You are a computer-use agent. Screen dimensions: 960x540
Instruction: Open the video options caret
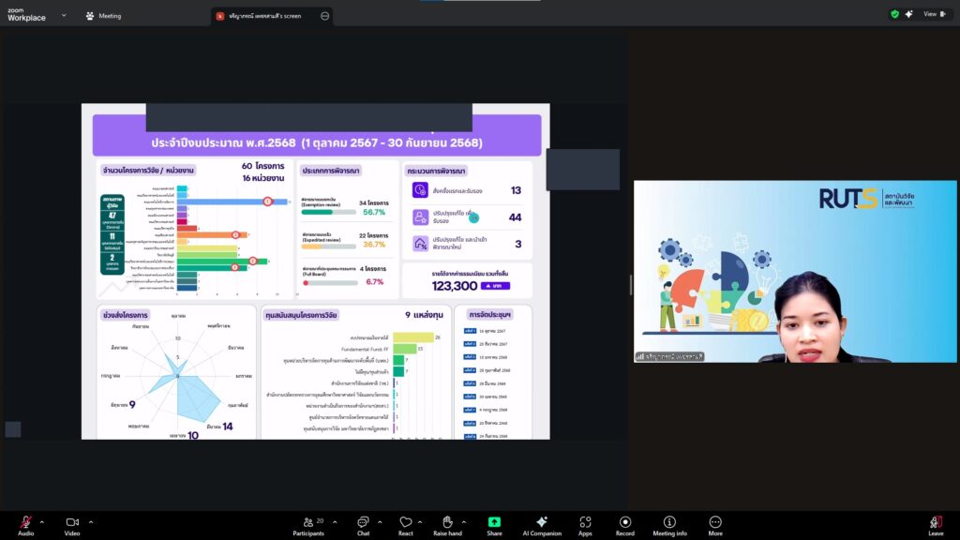pos(91,521)
